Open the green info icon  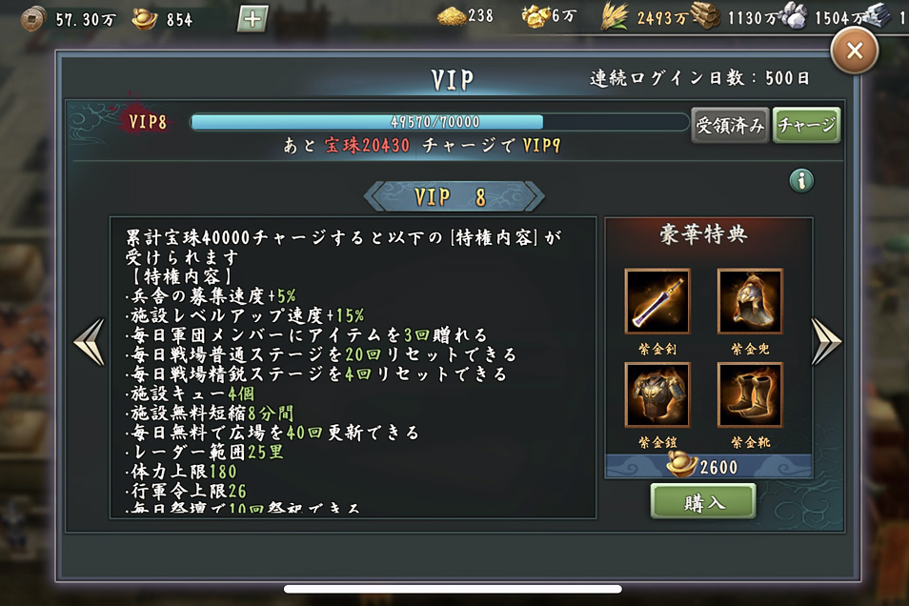coord(801,180)
